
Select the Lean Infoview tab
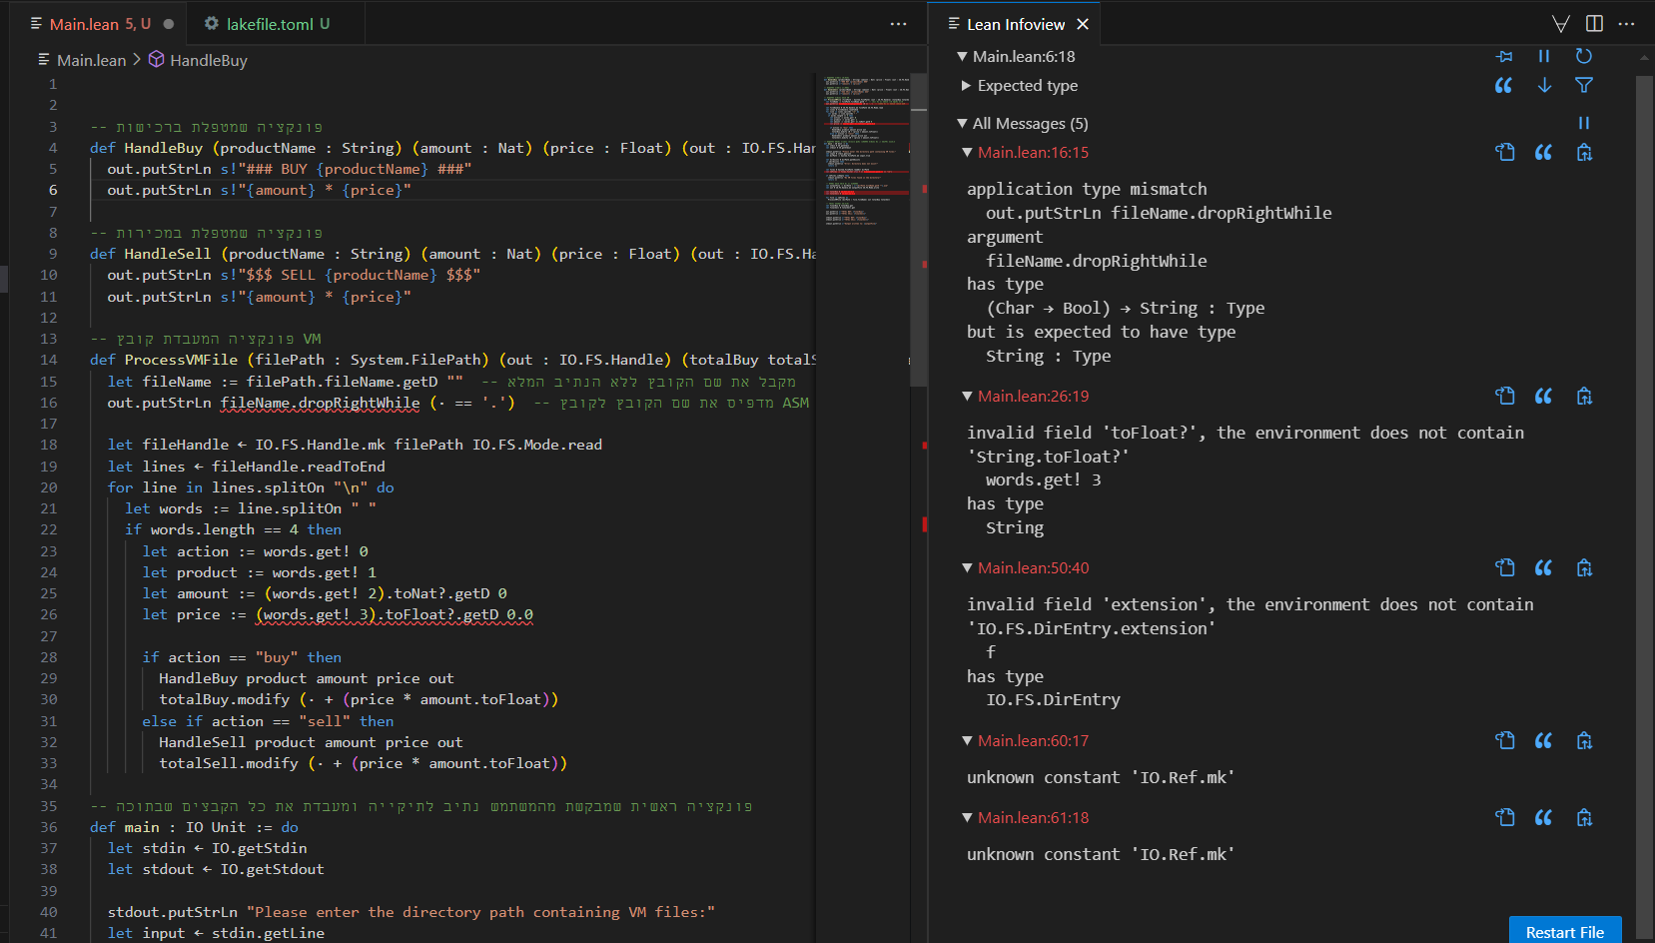[1015, 24]
